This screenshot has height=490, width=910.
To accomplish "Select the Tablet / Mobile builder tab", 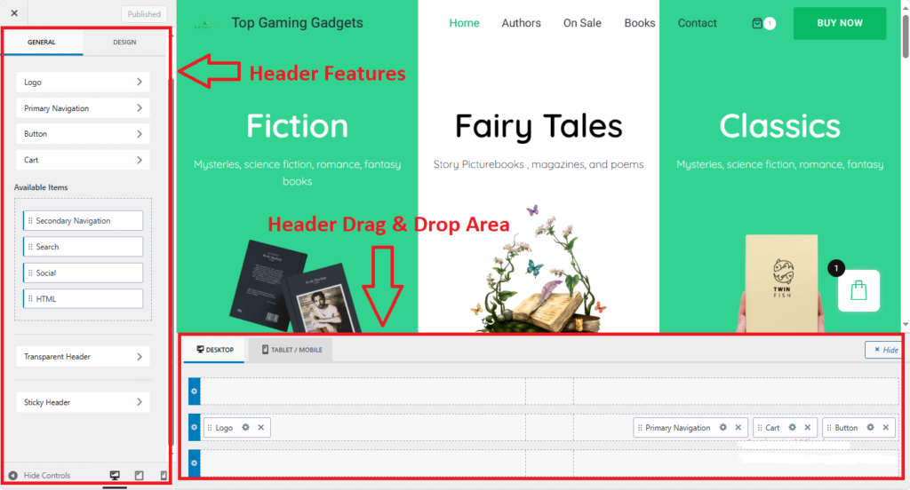I will [291, 350].
